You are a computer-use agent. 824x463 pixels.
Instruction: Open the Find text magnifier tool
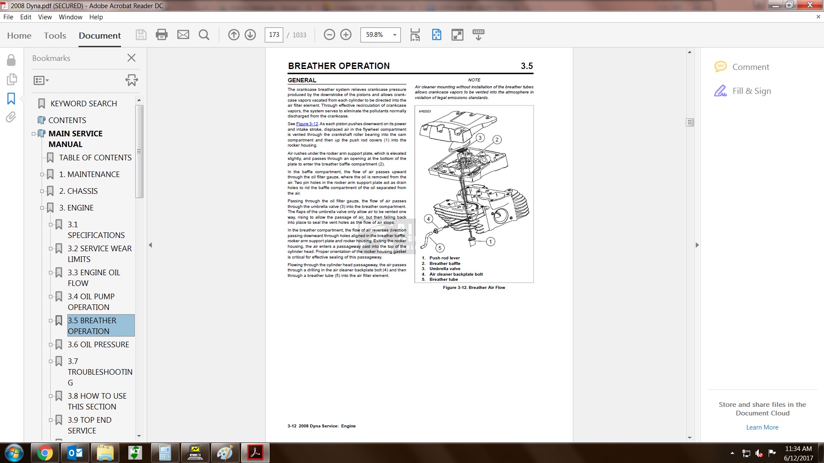coord(204,35)
